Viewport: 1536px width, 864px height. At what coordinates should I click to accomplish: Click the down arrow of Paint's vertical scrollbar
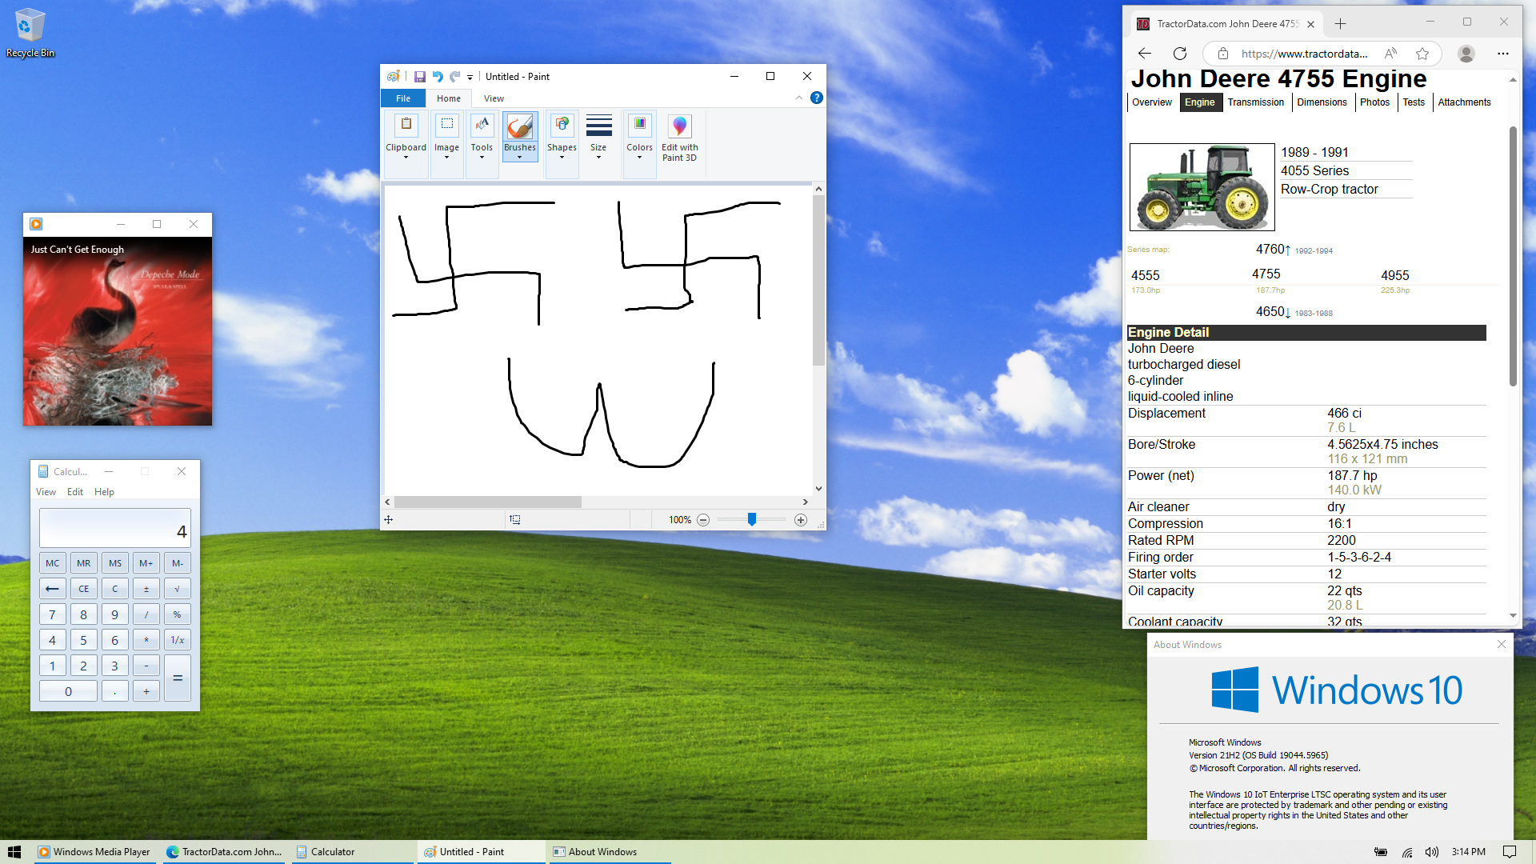coord(818,489)
